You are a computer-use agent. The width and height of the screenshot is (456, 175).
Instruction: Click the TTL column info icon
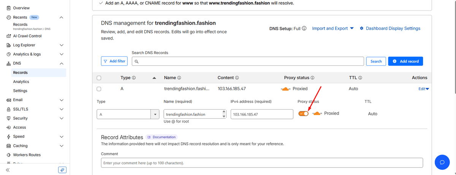click(x=360, y=78)
